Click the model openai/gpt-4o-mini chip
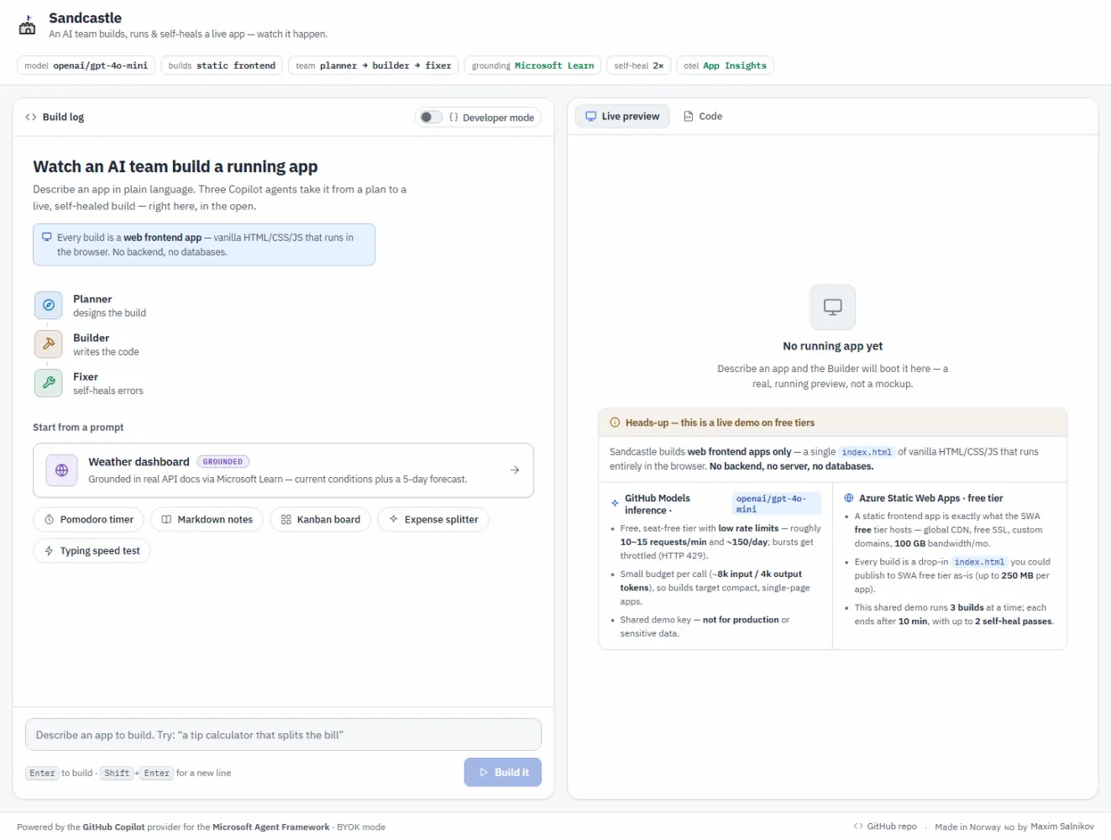The width and height of the screenshot is (1111, 840). 86,66
